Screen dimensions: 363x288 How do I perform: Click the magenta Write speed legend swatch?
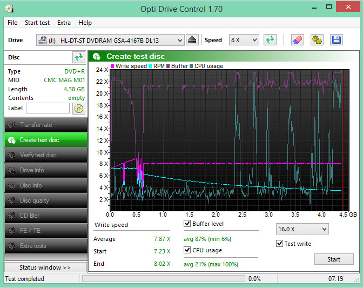tap(112, 66)
